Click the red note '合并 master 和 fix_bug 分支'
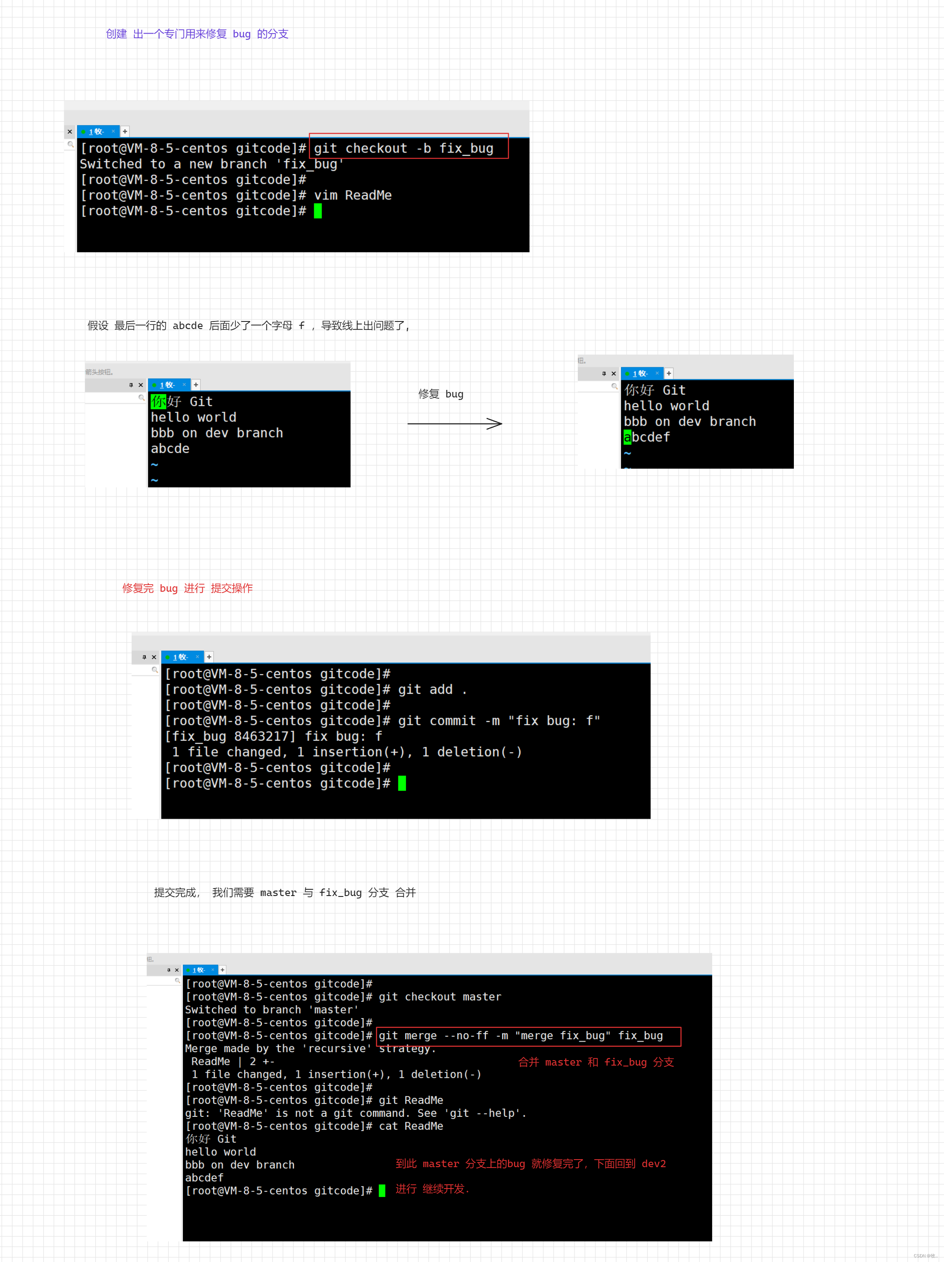Viewport: 944px width, 1262px height. coord(596,1062)
